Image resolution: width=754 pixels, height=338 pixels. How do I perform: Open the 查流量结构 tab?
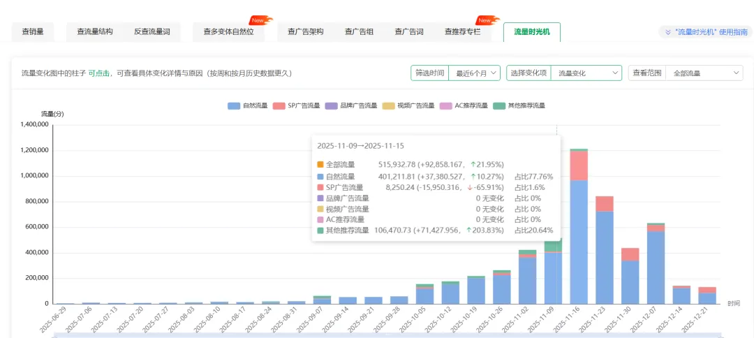click(95, 31)
